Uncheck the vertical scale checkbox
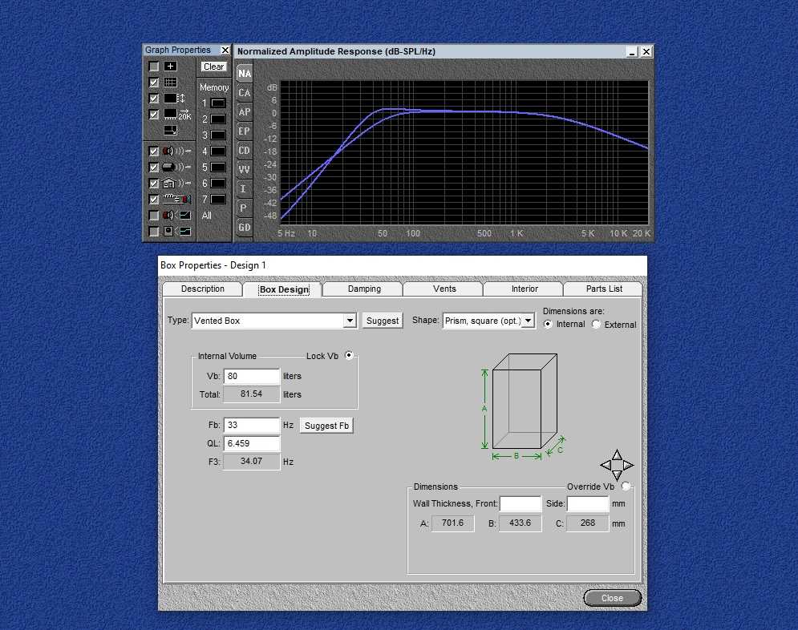Image resolution: width=798 pixels, height=630 pixels. [154, 99]
